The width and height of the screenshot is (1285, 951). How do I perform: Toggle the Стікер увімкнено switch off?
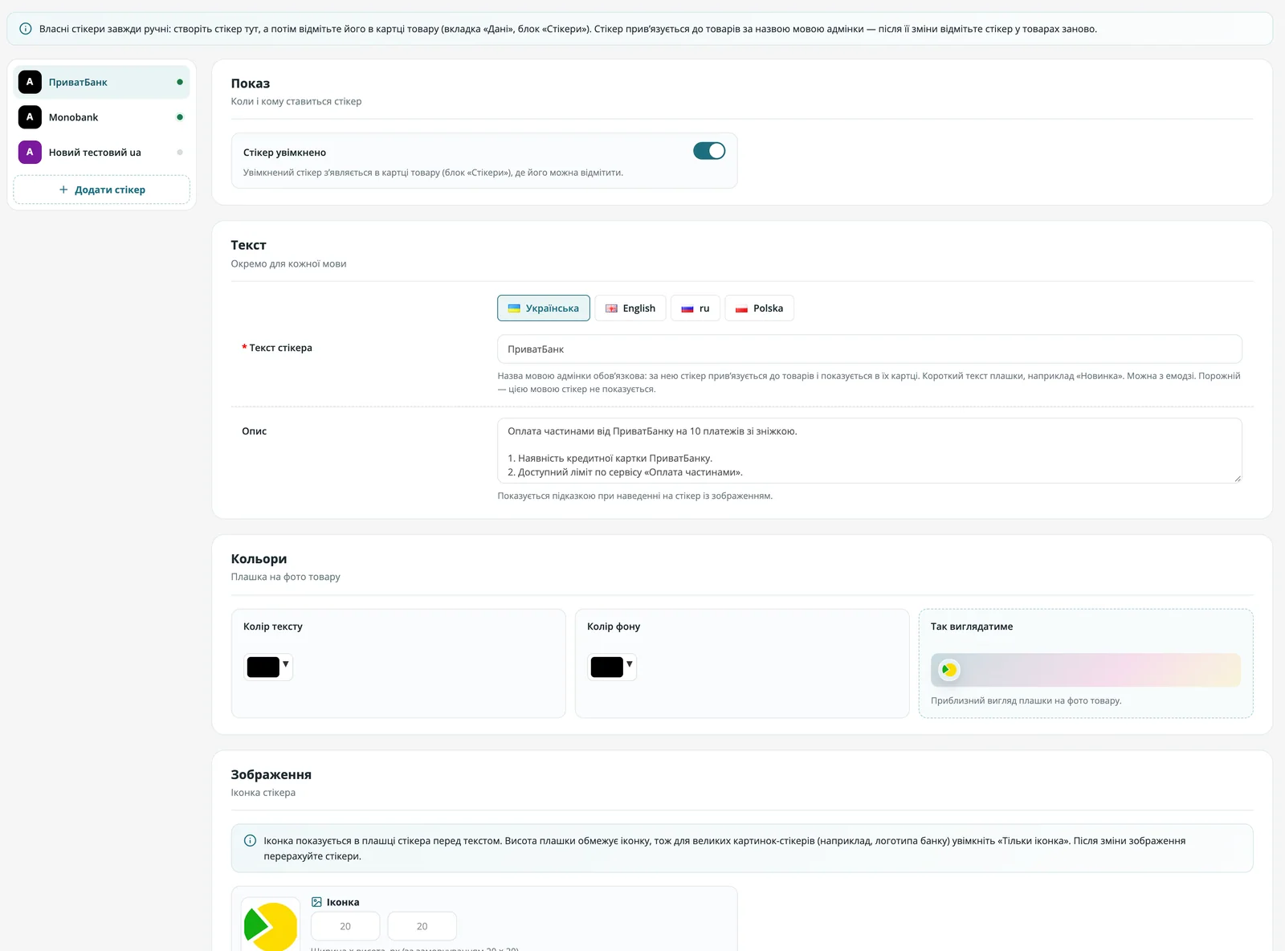point(709,151)
